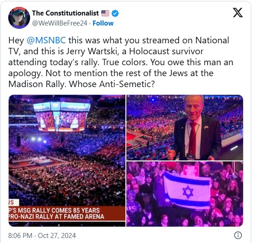
Task: Open the photo of man in red tie
Action: (x=185, y=128)
